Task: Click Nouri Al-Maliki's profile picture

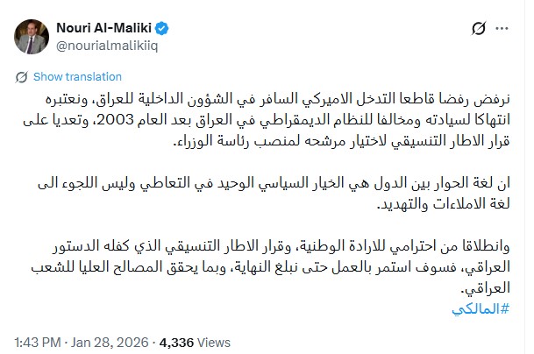Action: click(x=30, y=32)
